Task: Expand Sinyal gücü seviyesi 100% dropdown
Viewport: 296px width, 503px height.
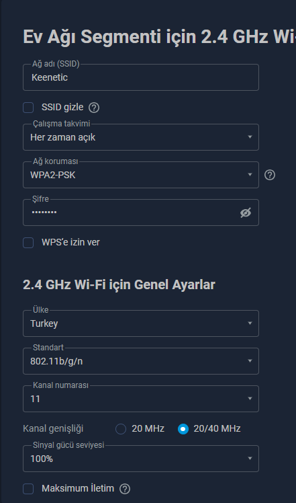Action: pyautogui.click(x=141, y=459)
